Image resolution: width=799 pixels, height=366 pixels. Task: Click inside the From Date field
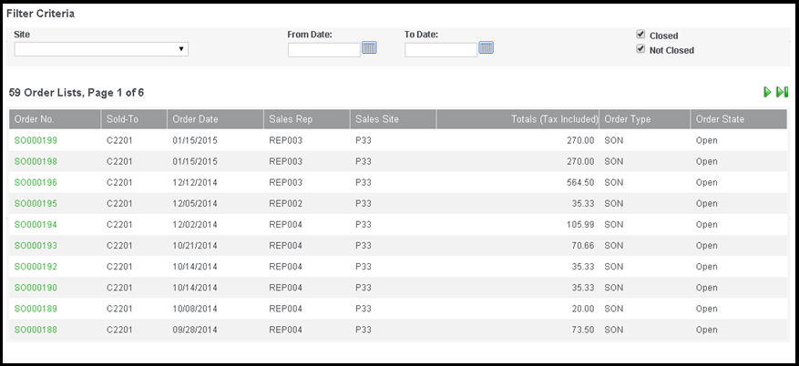pyautogui.click(x=323, y=50)
